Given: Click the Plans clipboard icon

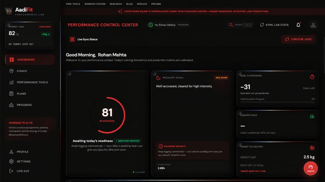Looking at the screenshot, I should [x=12, y=94].
